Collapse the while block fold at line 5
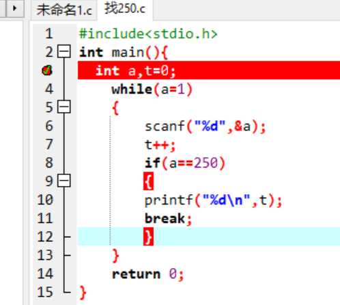 [x=64, y=107]
